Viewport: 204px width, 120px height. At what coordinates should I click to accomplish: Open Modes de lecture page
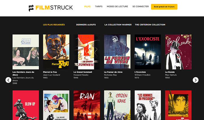pos(117,6)
